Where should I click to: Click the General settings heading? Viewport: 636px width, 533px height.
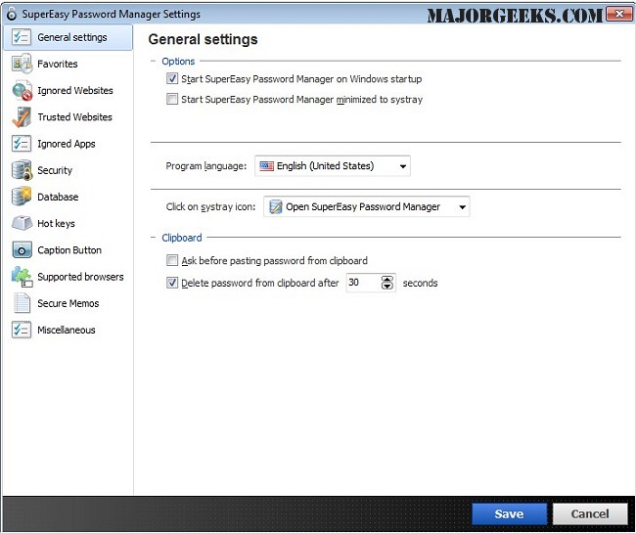203,39
